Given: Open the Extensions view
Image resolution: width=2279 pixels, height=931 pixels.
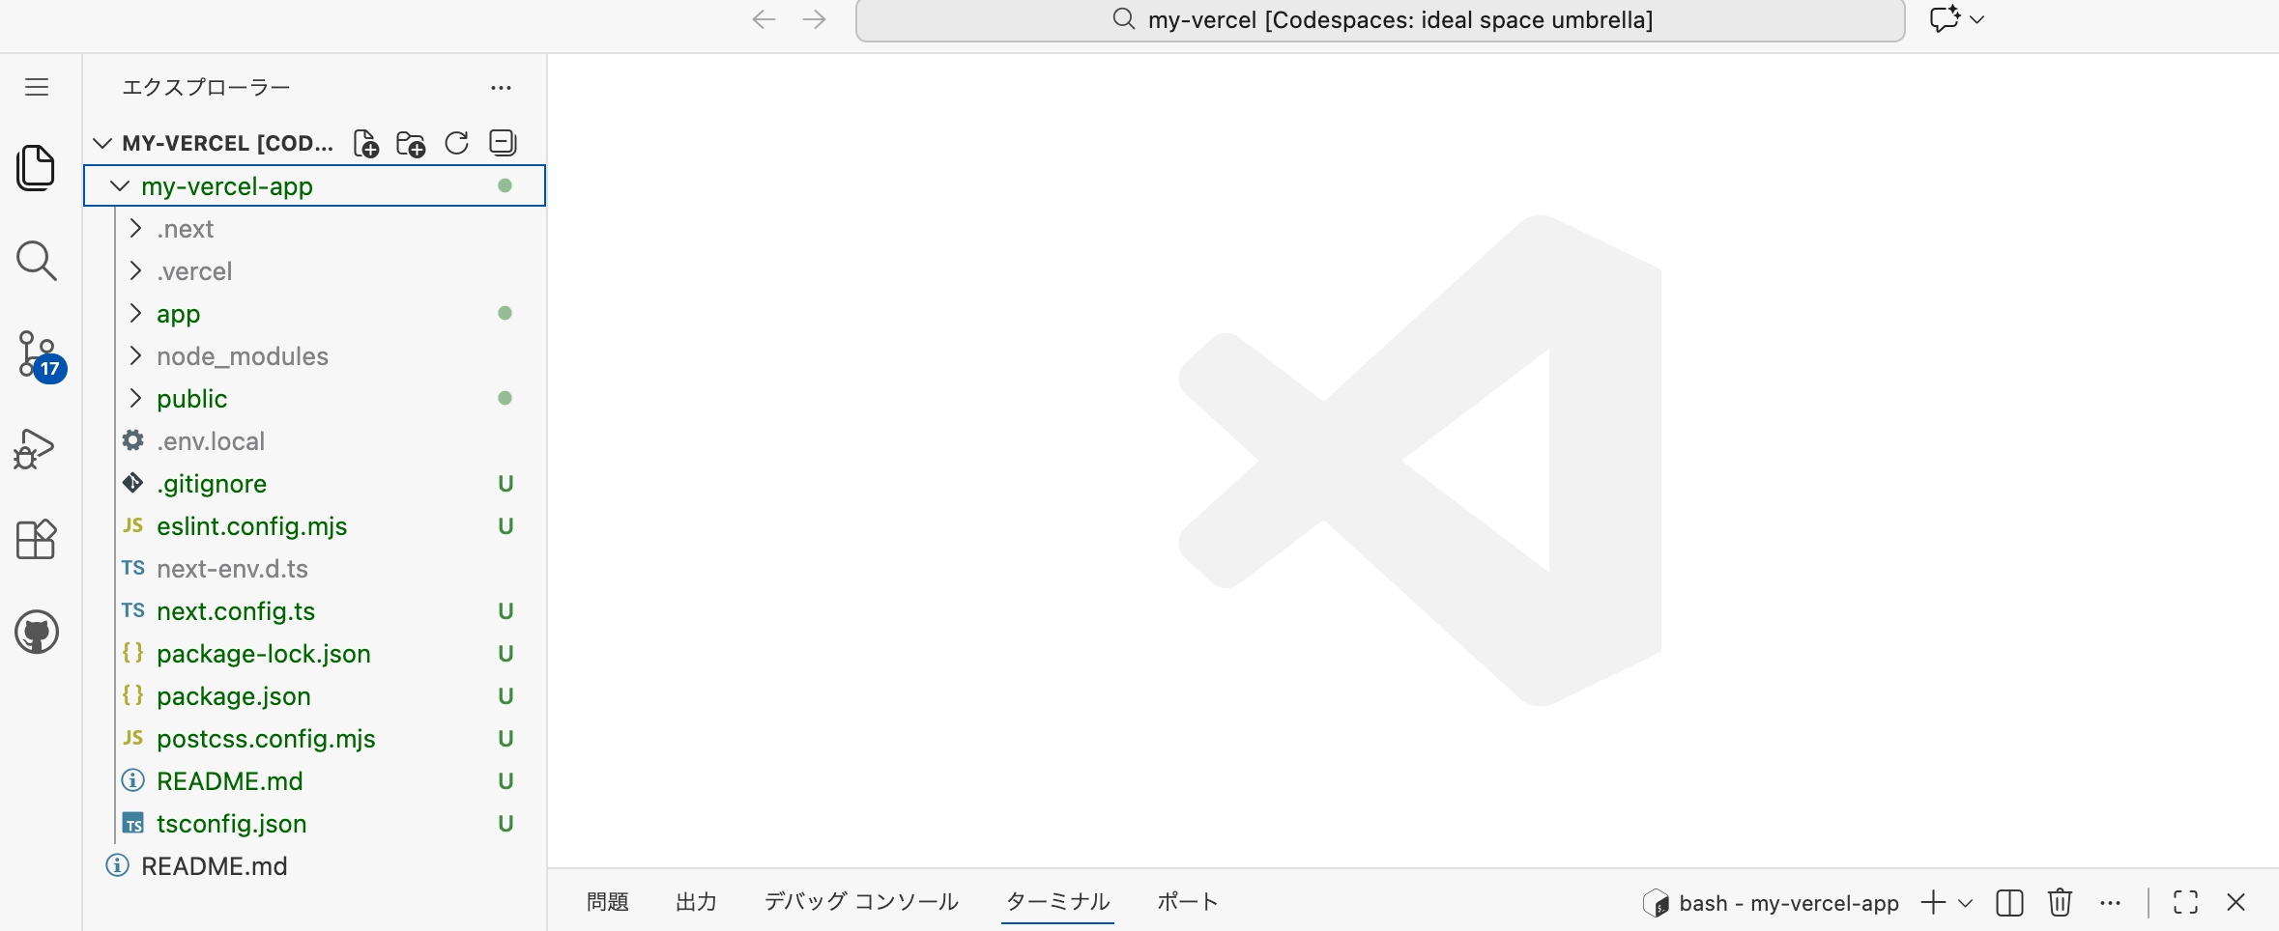Looking at the screenshot, I should (x=37, y=540).
